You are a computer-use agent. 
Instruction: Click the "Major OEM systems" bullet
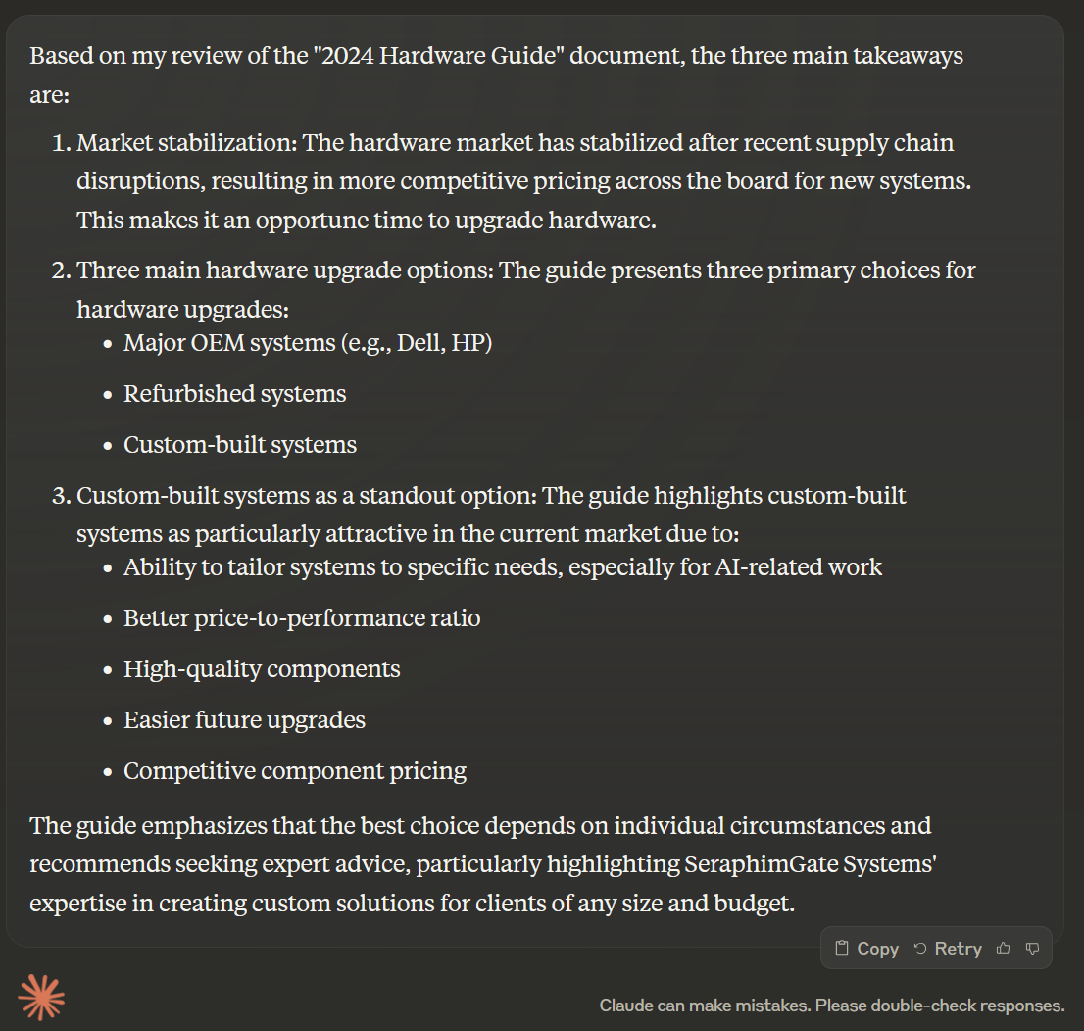(x=307, y=343)
